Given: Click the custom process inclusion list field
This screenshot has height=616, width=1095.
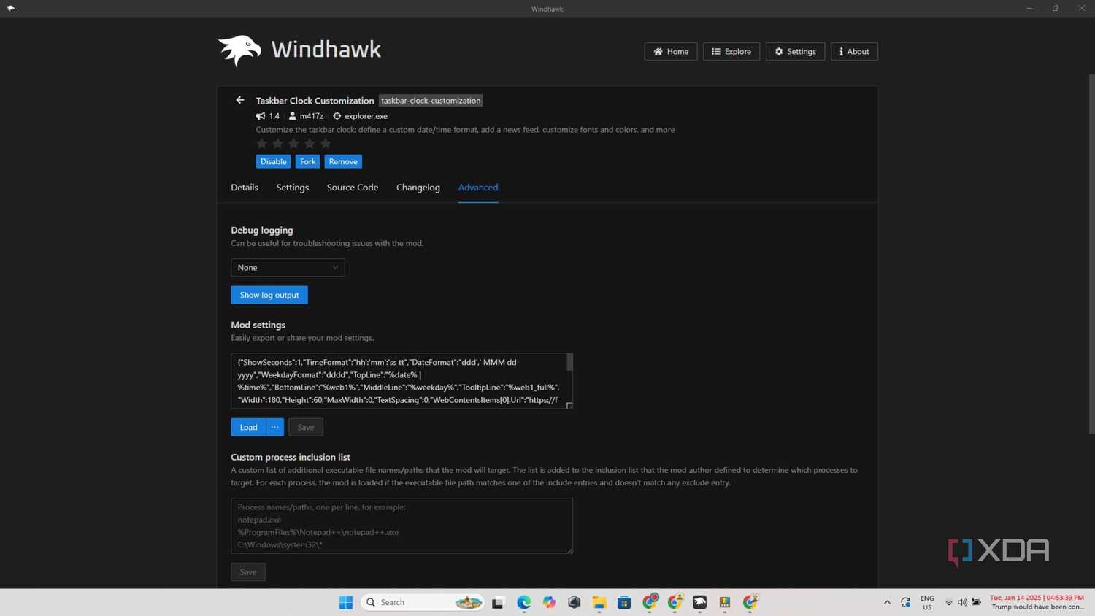Looking at the screenshot, I should tap(401, 525).
